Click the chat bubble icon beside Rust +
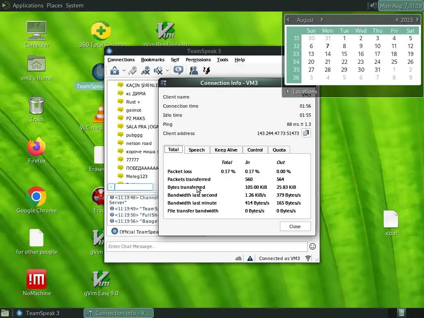Screen dimensions: 424x318 click(120, 102)
